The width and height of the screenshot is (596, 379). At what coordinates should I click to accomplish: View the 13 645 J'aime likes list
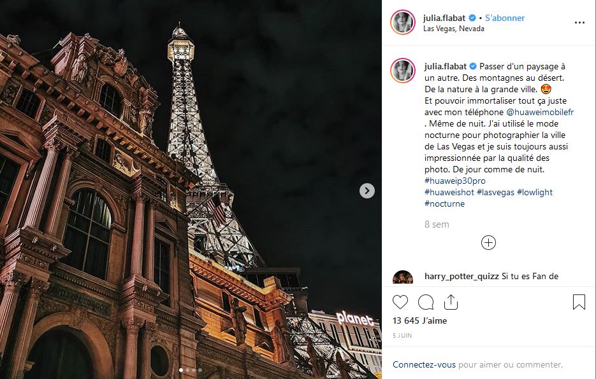point(419,320)
